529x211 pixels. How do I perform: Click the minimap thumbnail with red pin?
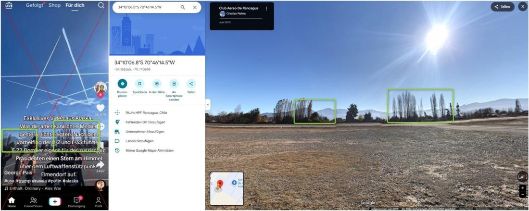227,189
